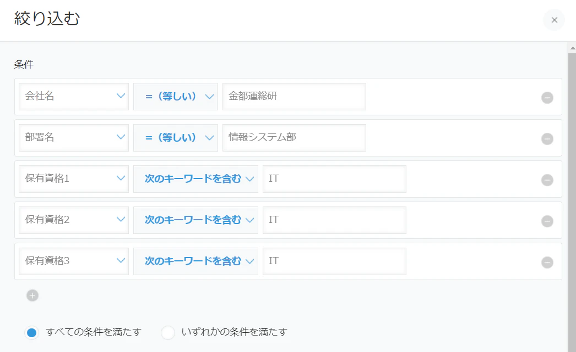The image size is (576, 352).
Task: Remove the 部署名 condition row
Action: [x=547, y=139]
